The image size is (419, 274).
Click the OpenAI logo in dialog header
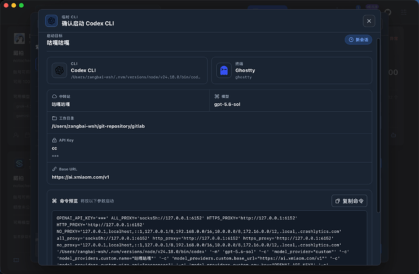pos(51,21)
